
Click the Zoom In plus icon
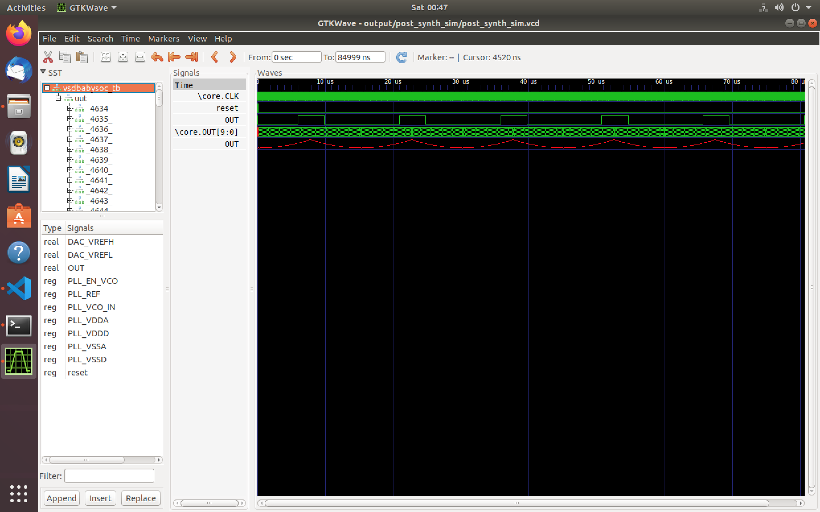(x=123, y=57)
